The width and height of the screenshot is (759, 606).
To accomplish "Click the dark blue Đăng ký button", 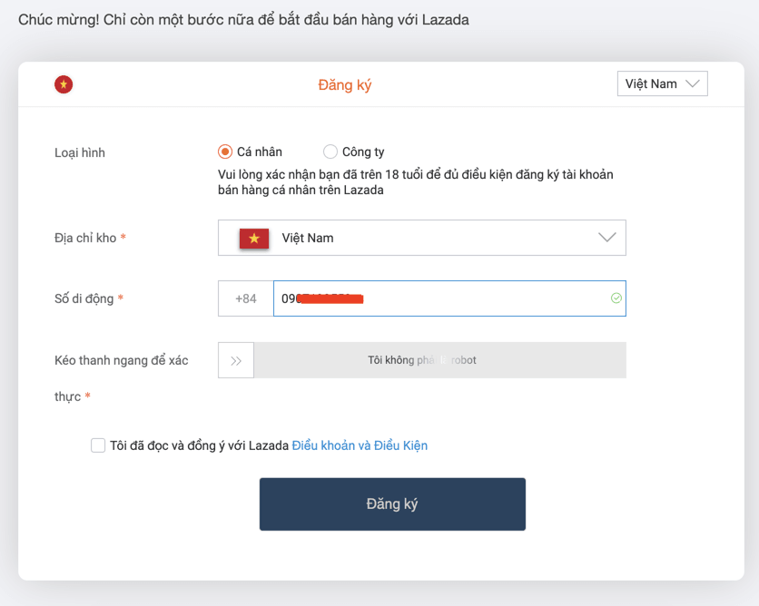I will 392,504.
